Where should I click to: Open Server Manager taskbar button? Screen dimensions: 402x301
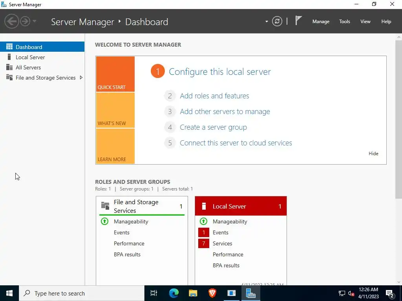pos(250,293)
